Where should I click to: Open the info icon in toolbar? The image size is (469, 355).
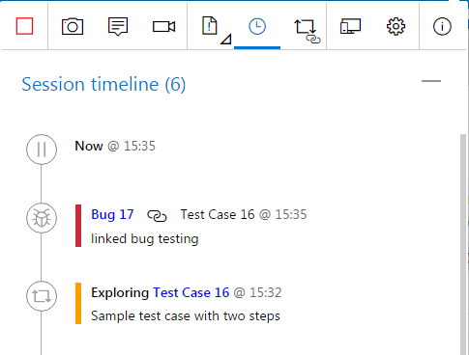442,26
